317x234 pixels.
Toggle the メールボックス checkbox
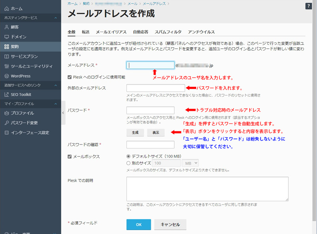[70, 156]
